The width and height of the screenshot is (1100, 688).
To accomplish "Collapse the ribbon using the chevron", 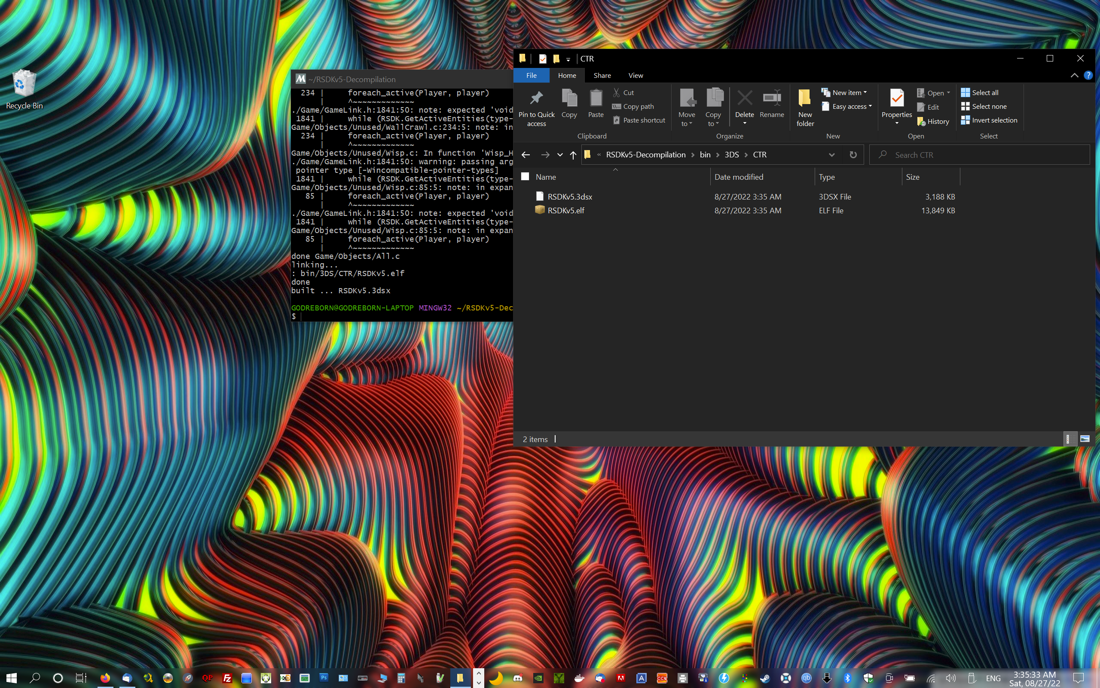I will pos(1074,76).
